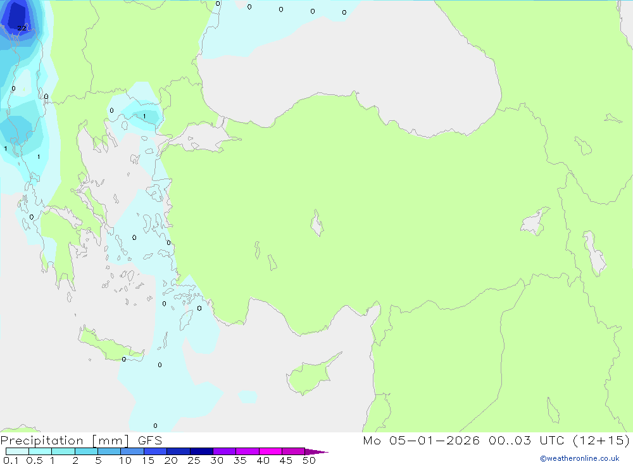The image size is (633, 464).
Task: Pick the magenta legend swatch between 40 and 45
Action: 270,451
